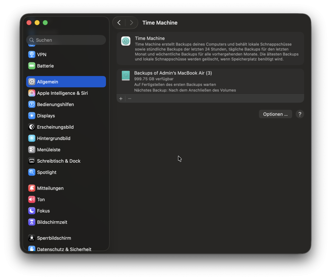The image size is (331, 280).
Task: Open the Displays sun icon
Action: [32, 116]
